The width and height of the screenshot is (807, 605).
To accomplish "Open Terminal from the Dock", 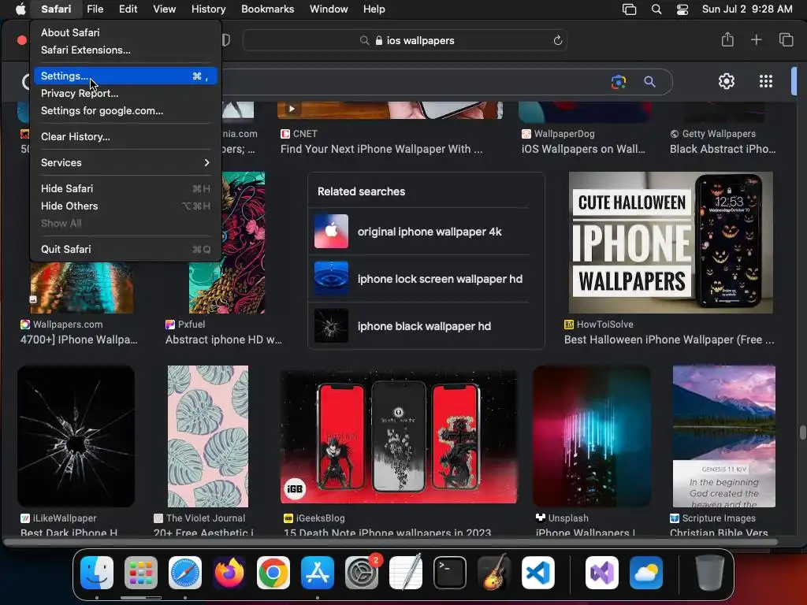I will coord(450,573).
